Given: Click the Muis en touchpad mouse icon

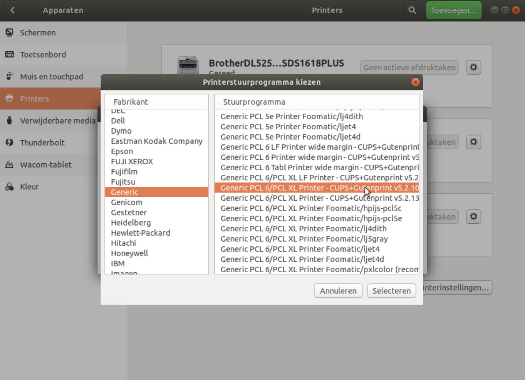Looking at the screenshot, I should coord(9,76).
